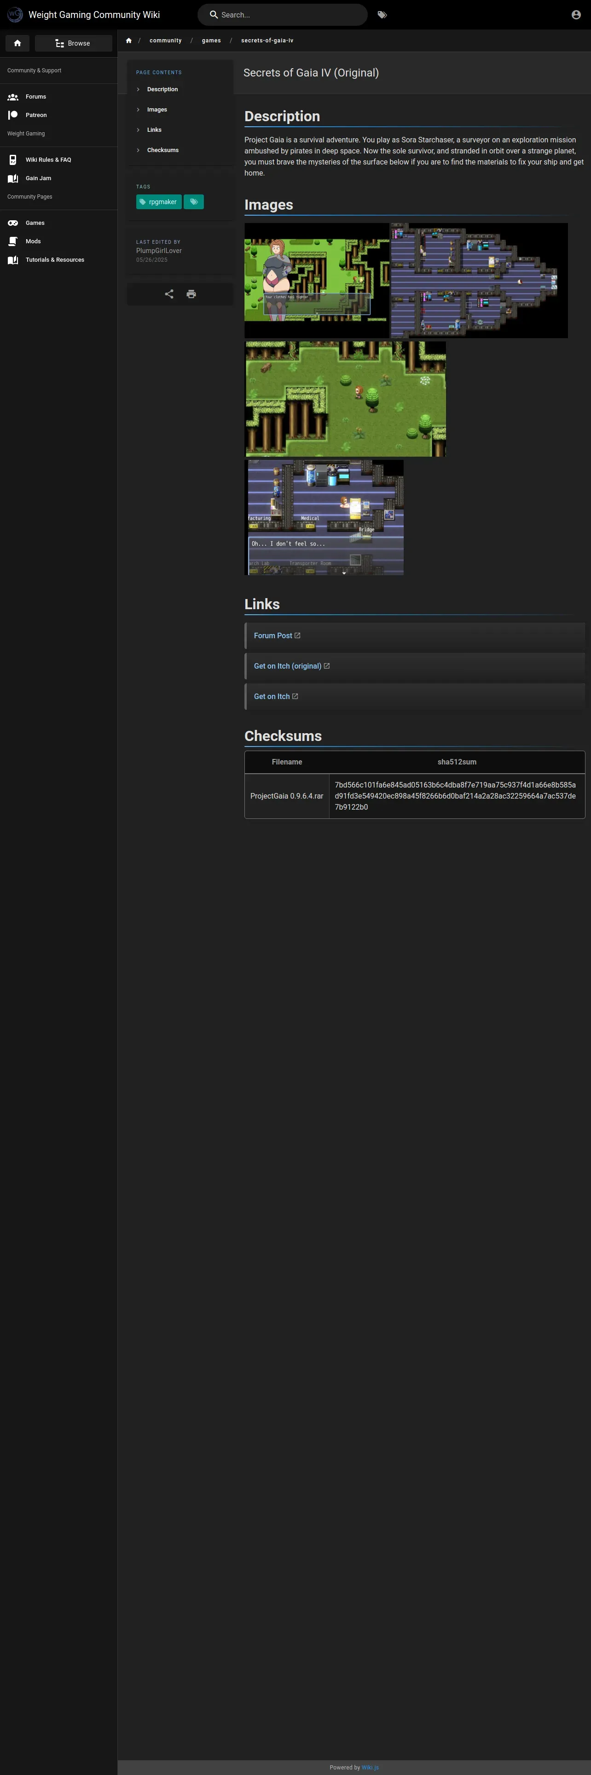This screenshot has width=591, height=1775.
Task: Select the rpgmaker tag chip
Action: tap(159, 202)
